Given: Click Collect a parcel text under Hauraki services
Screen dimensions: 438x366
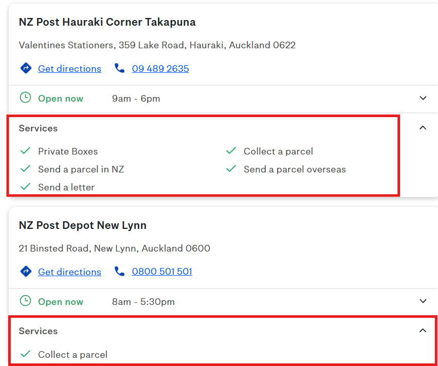Looking at the screenshot, I should (278, 151).
